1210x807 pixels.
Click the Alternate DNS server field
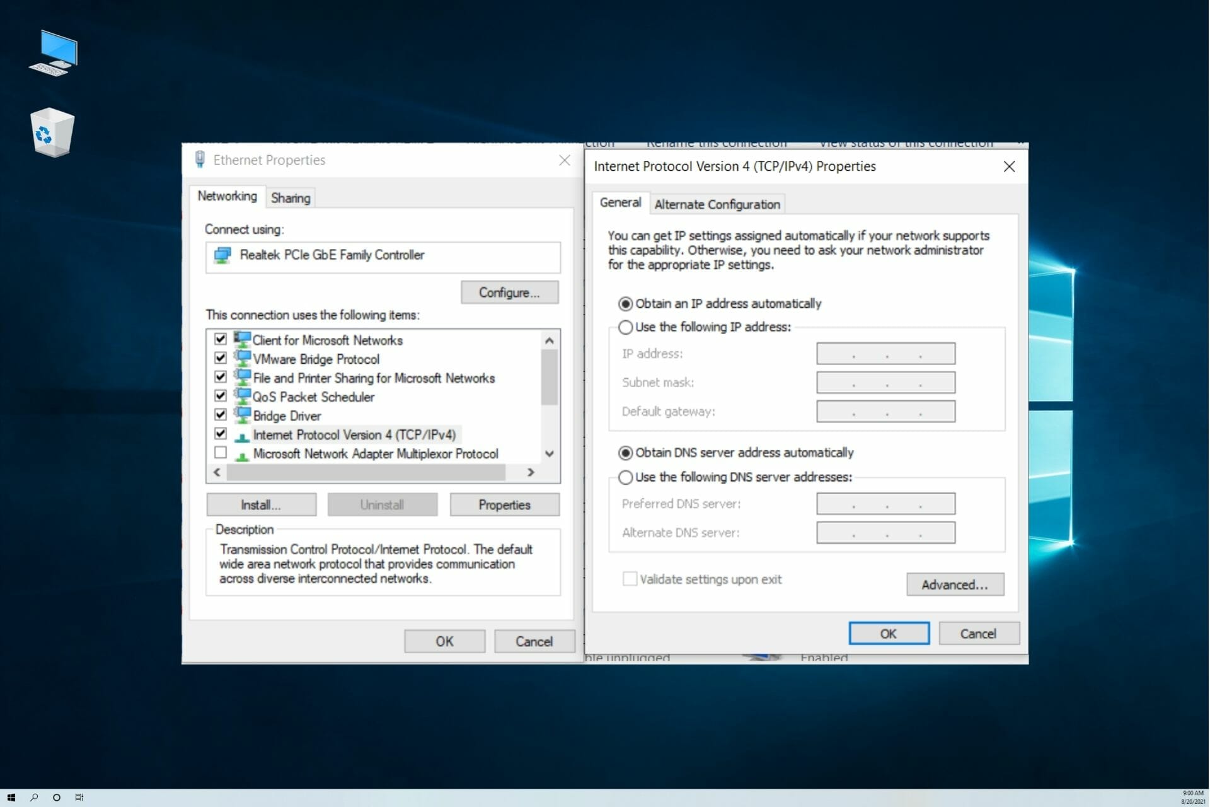coord(885,533)
